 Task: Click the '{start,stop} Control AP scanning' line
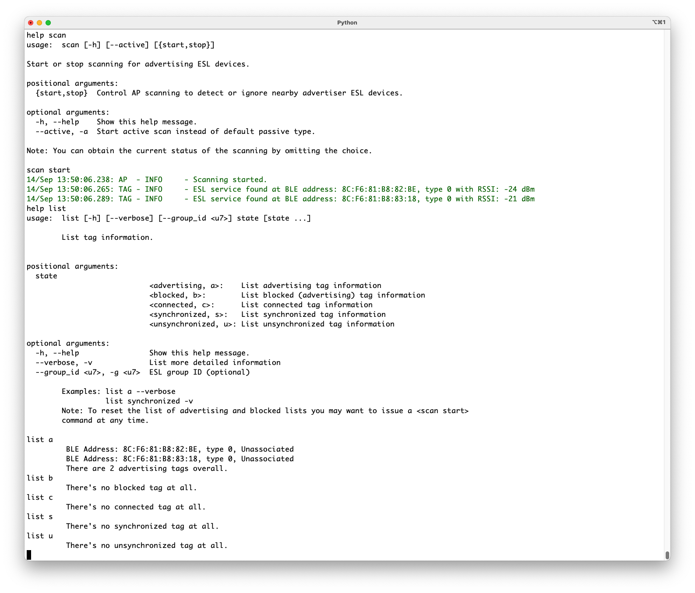tap(219, 93)
